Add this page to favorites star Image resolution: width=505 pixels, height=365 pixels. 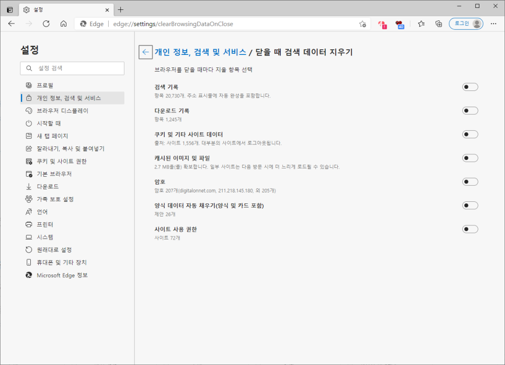click(x=363, y=24)
